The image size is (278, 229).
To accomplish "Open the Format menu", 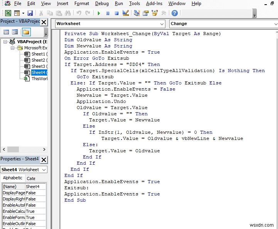I will click(82, 3).
